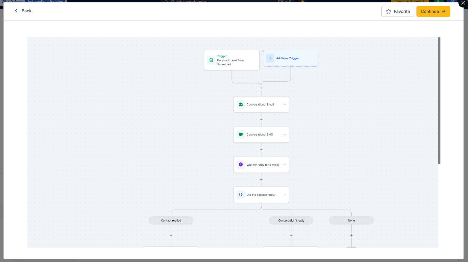Go back using the Back arrow
Screen dimensions: 468x262
pyautogui.click(x=23, y=11)
